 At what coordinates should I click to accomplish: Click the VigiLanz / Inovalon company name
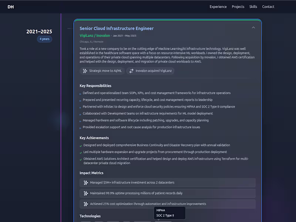[95, 36]
